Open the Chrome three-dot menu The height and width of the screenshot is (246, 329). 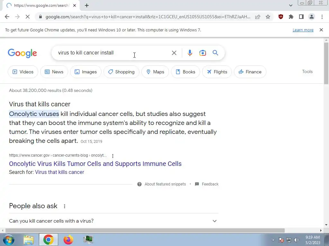(322, 17)
